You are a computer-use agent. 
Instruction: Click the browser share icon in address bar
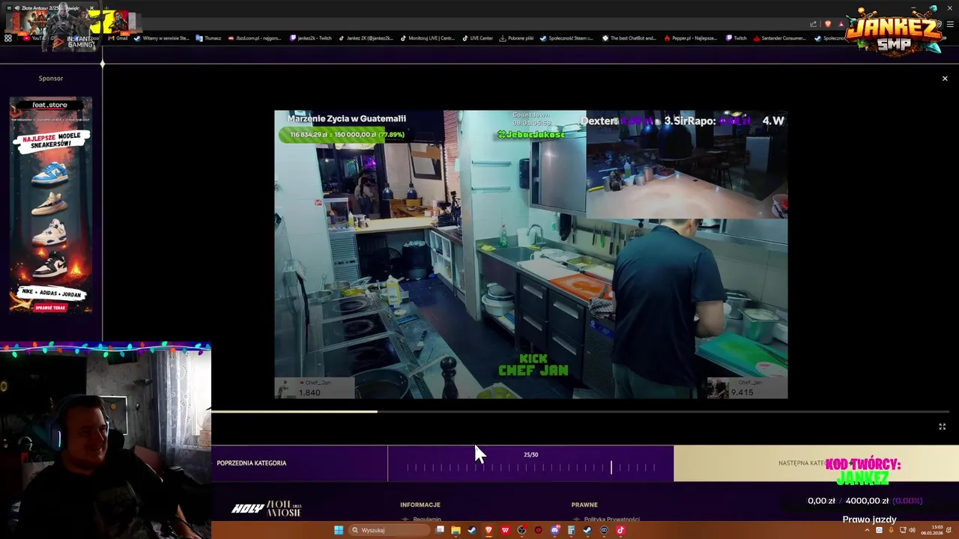click(x=813, y=24)
